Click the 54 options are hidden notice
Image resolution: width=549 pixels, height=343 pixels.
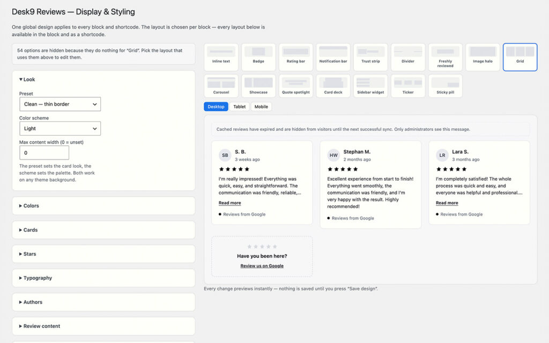[103, 54]
